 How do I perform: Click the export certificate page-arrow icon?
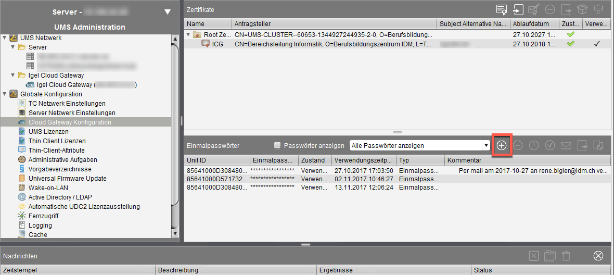pyautogui.click(x=566, y=9)
